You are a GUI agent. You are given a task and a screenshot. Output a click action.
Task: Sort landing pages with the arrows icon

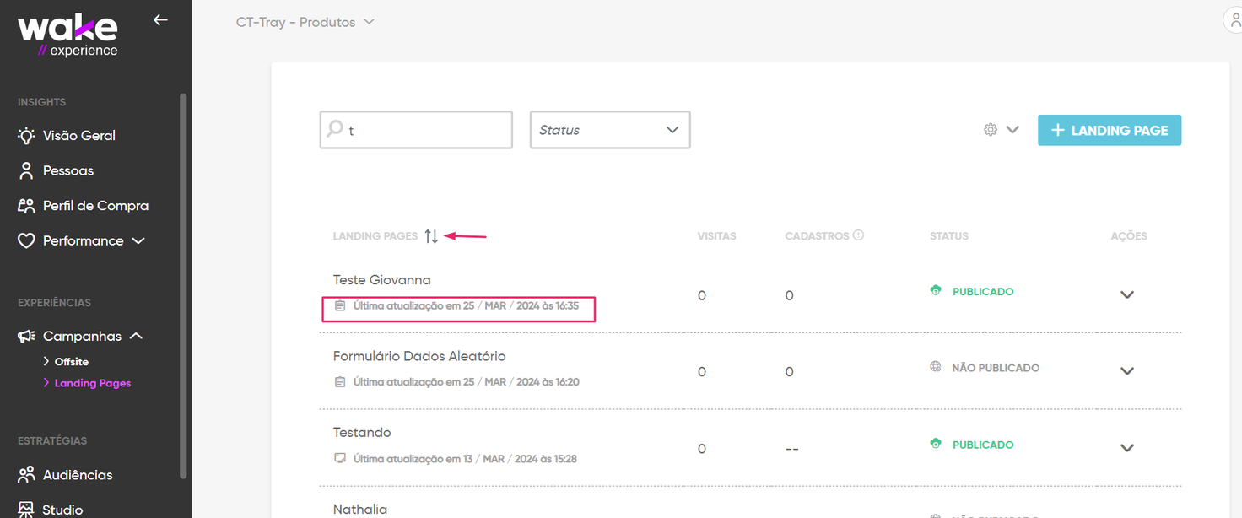pos(431,236)
